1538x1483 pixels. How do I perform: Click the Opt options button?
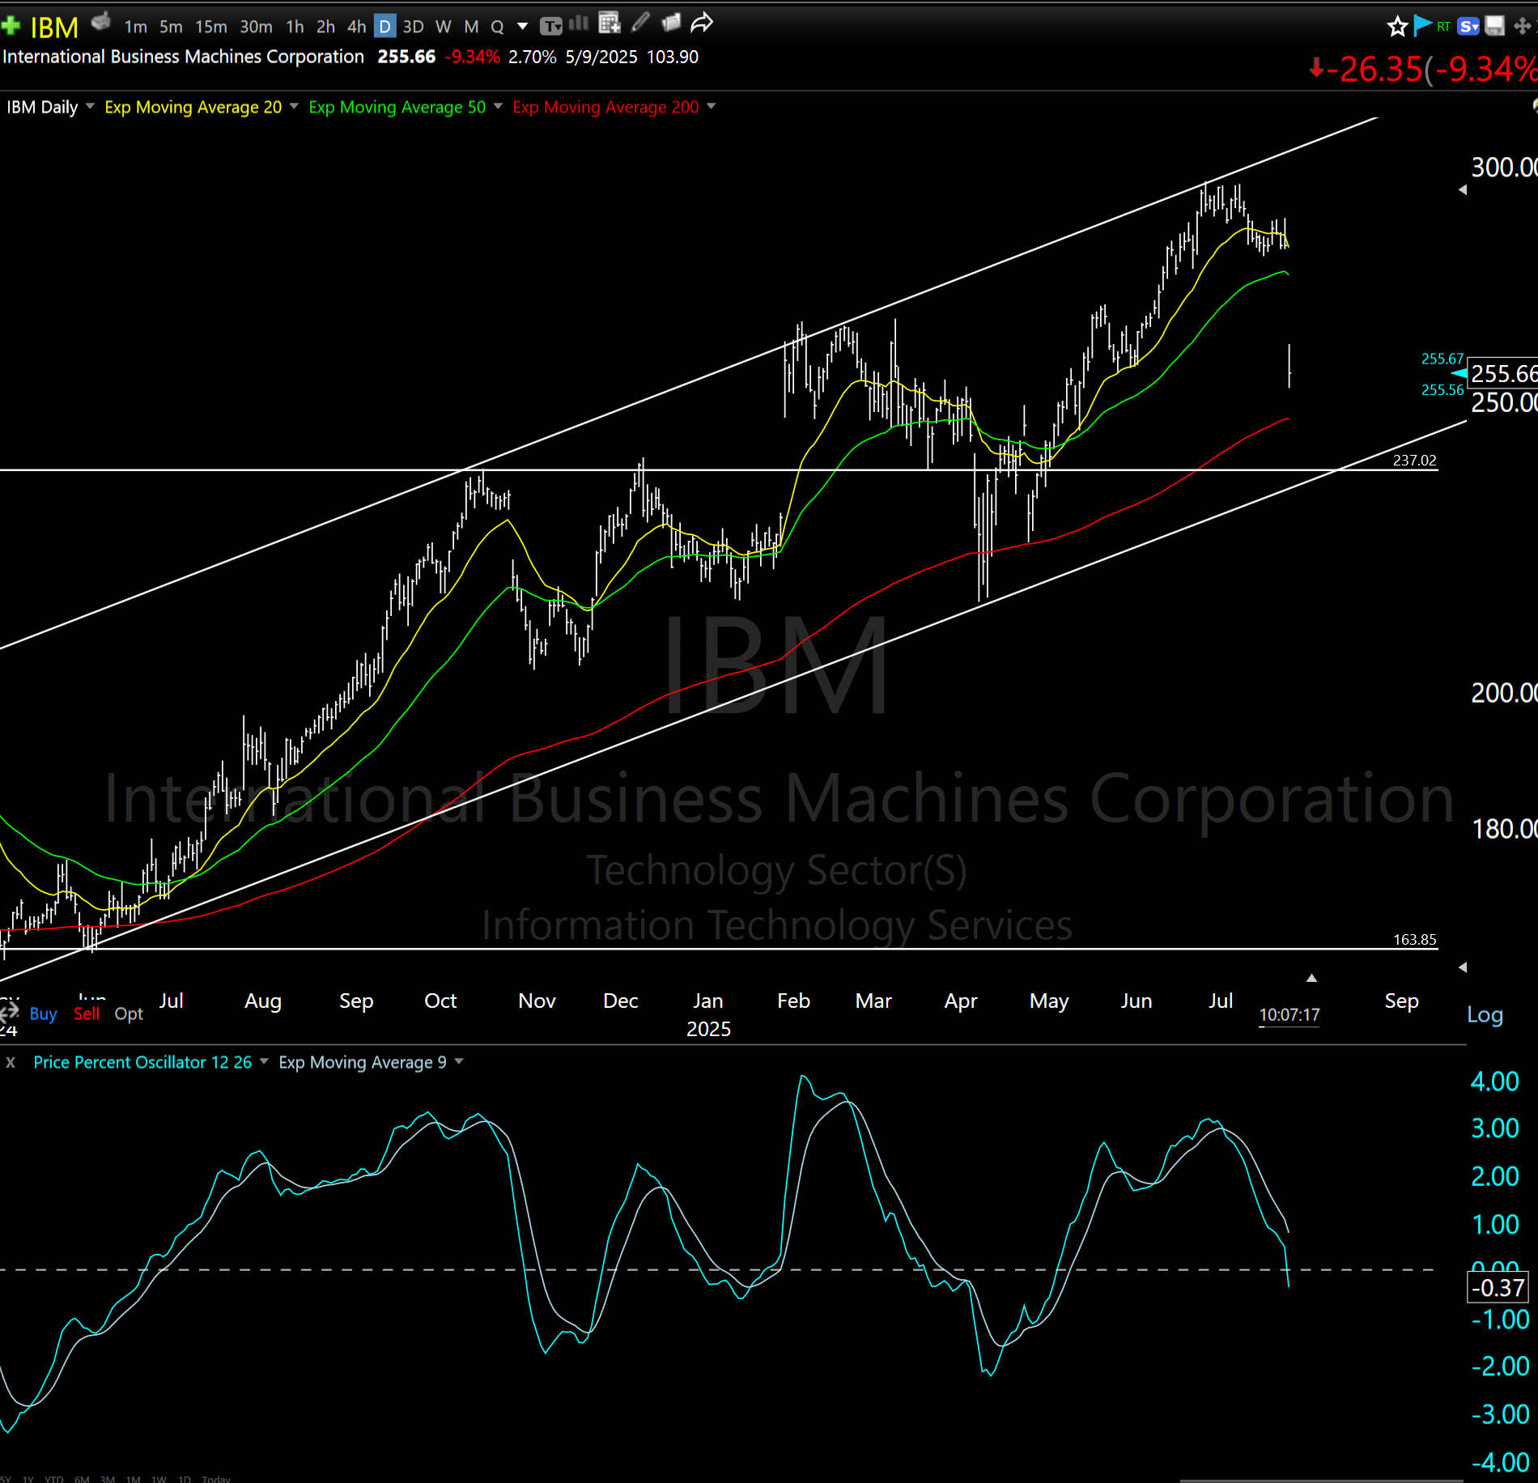tap(129, 1013)
